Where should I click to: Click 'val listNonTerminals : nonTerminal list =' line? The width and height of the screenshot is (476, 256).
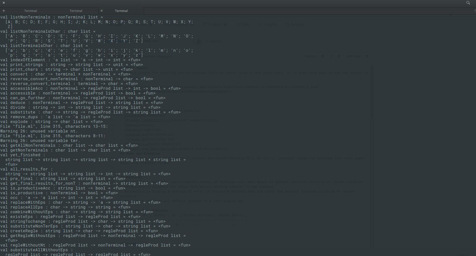[52, 17]
